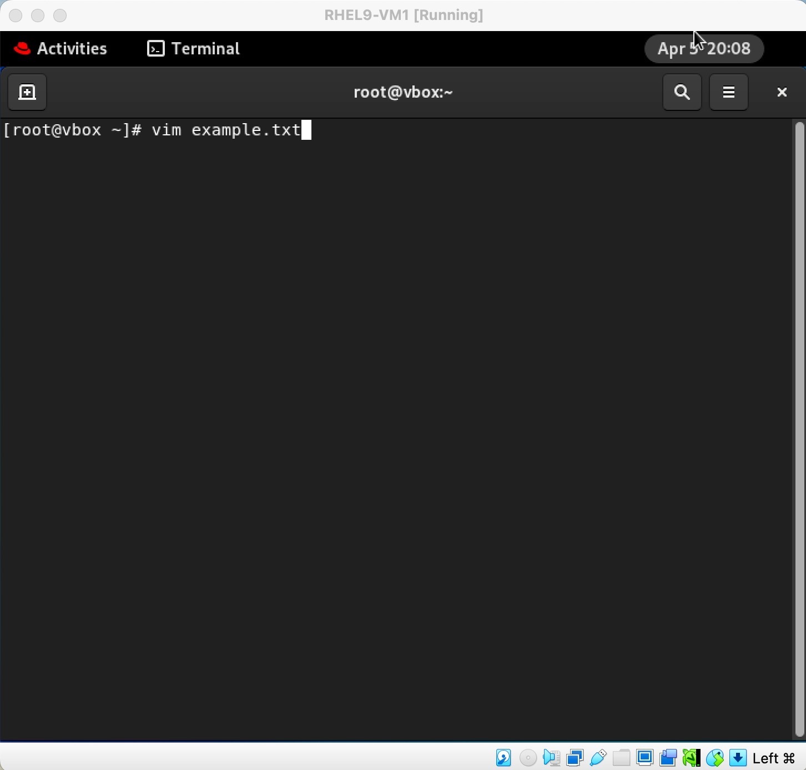Click the terminal vertical scrollbar
The width and height of the screenshot is (806, 770).
tap(799, 429)
